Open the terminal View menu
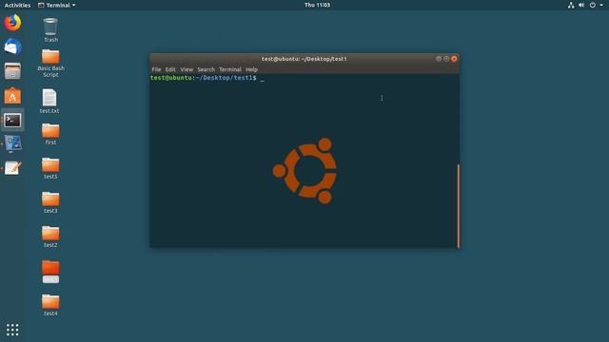 click(x=187, y=69)
